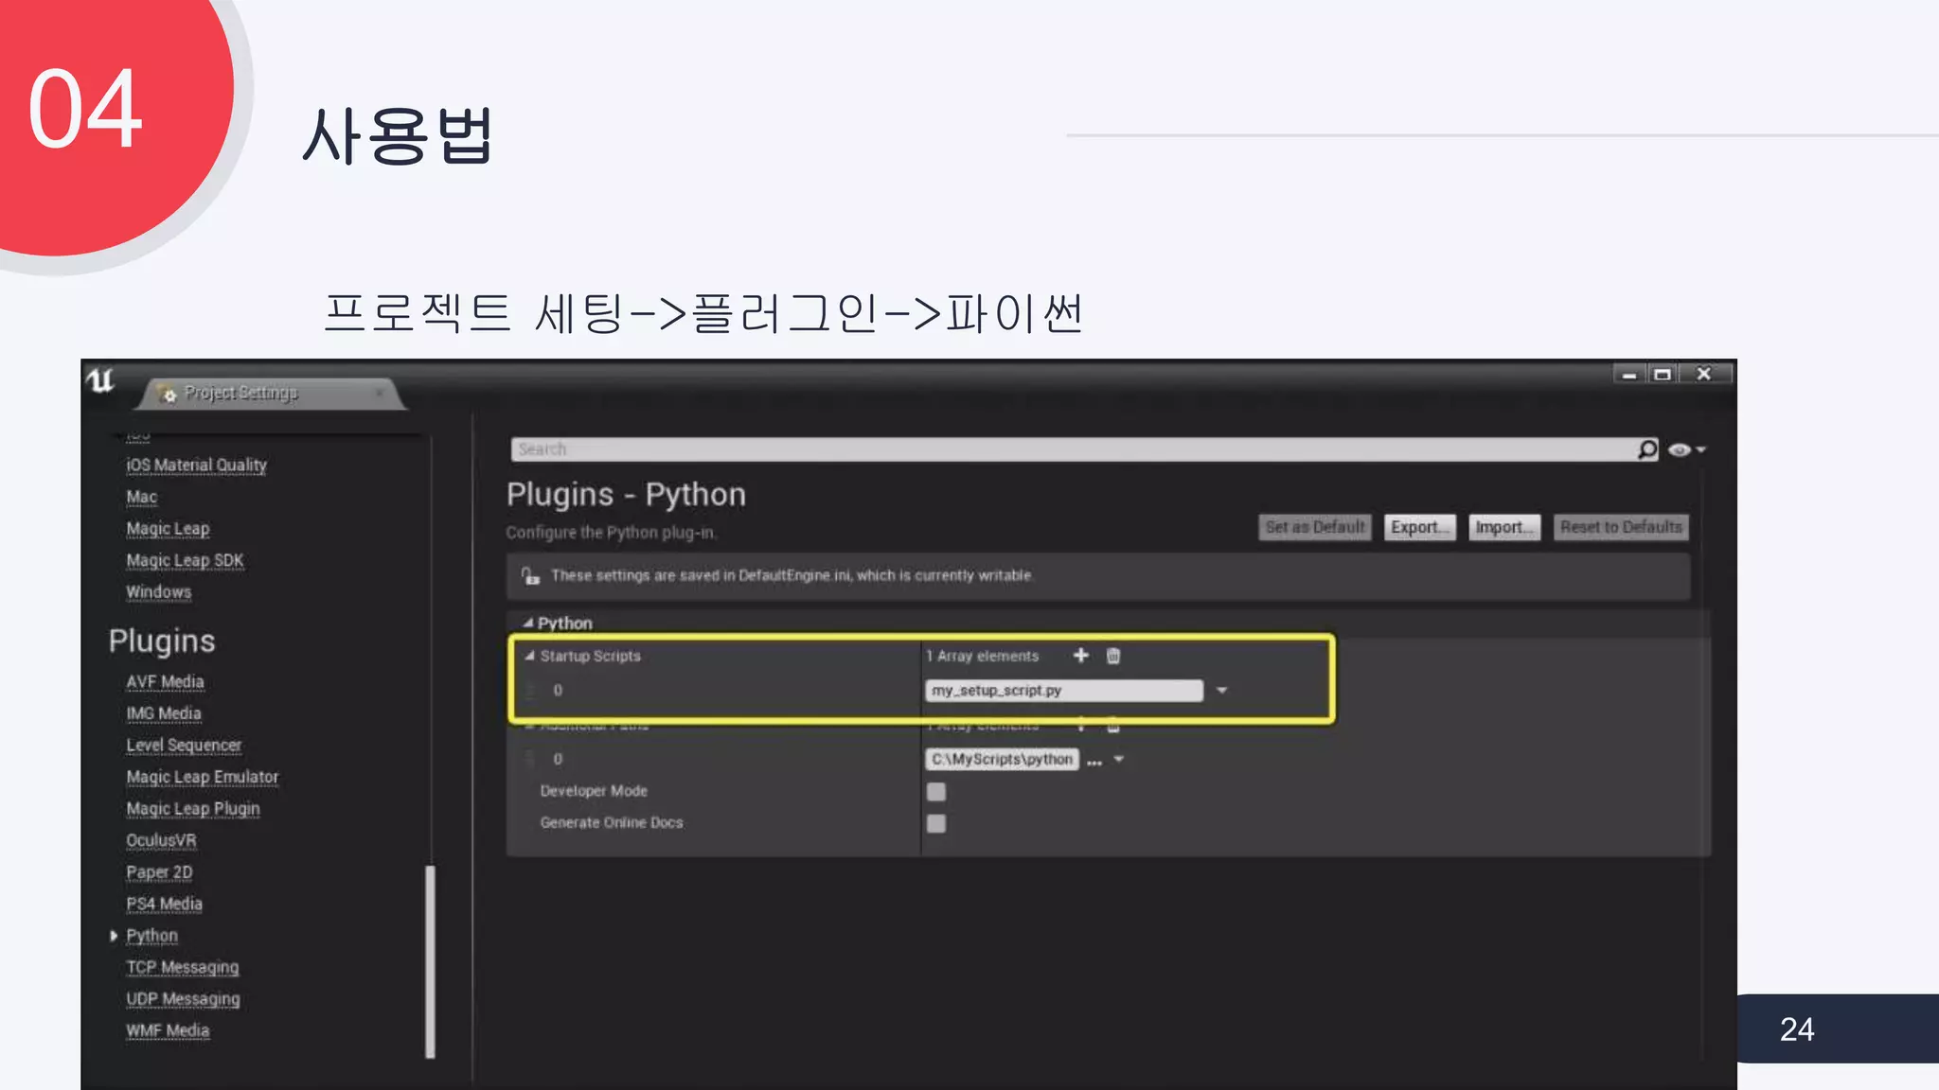Browse for path with ellipsis button
Image resolution: width=1939 pixels, height=1090 pixels.
(x=1094, y=762)
